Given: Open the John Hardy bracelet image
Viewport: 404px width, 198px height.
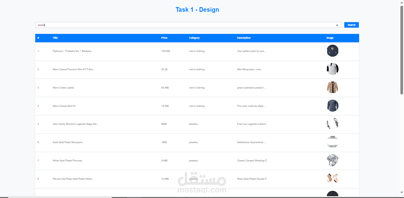Looking at the screenshot, I should [333, 124].
